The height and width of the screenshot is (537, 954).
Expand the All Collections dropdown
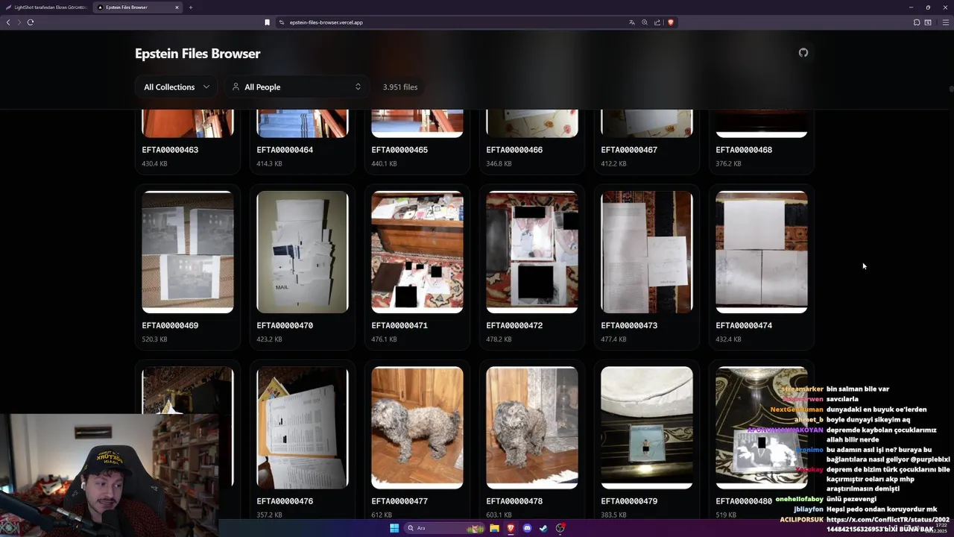pyautogui.click(x=177, y=87)
